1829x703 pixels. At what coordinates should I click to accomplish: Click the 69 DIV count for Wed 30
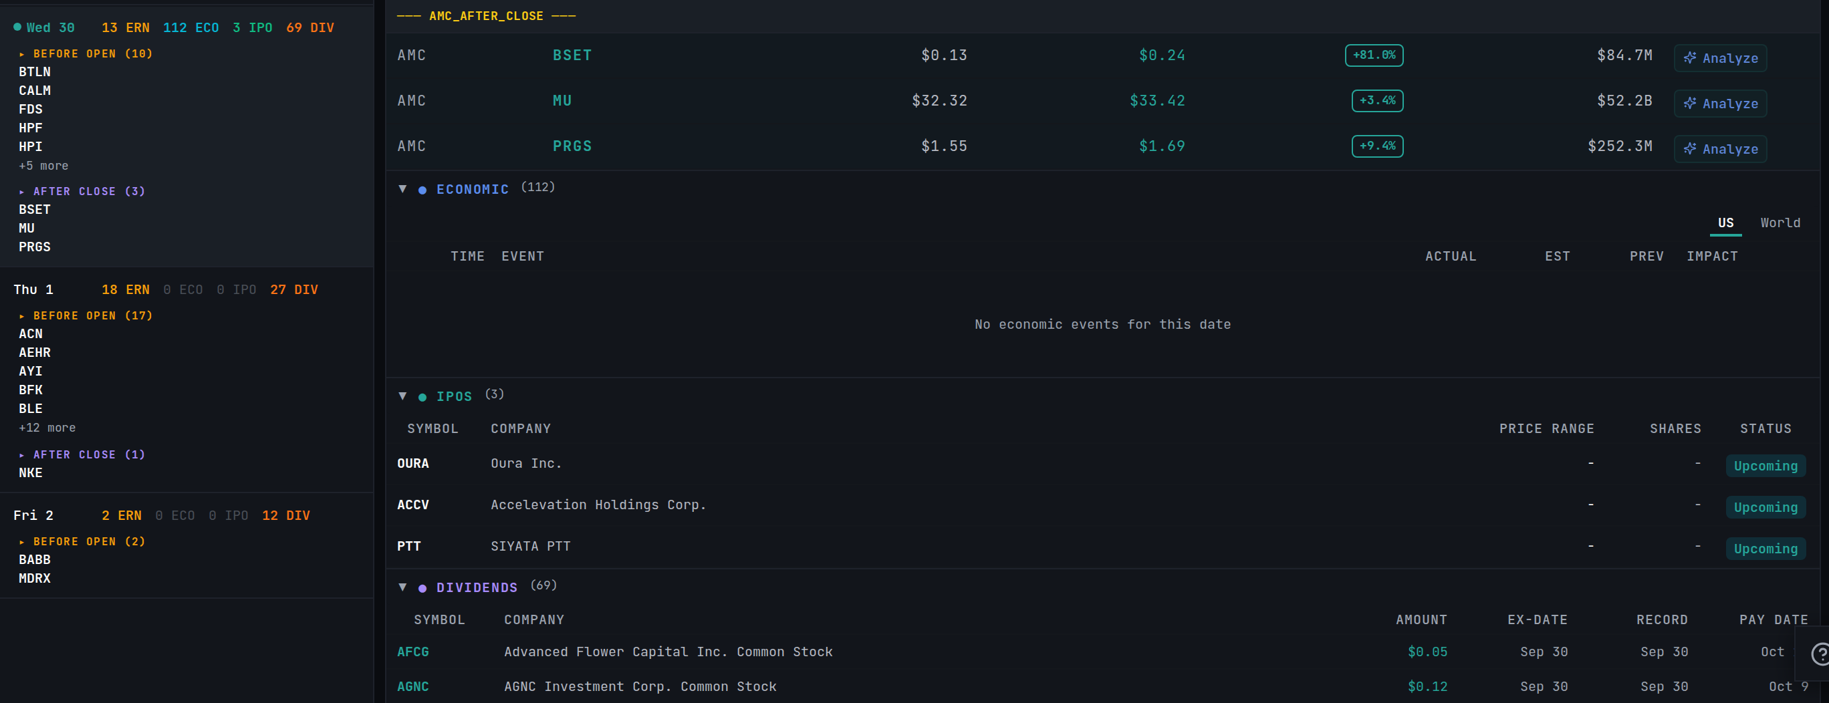point(310,27)
